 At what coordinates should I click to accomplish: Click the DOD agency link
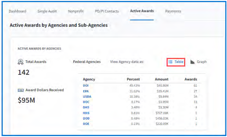[86, 118]
